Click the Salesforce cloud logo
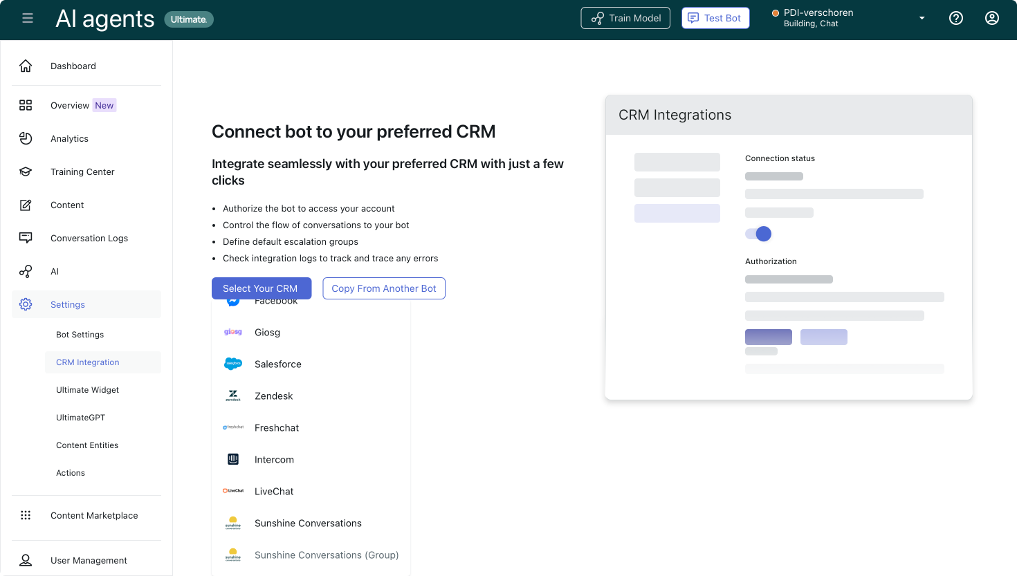 233,364
